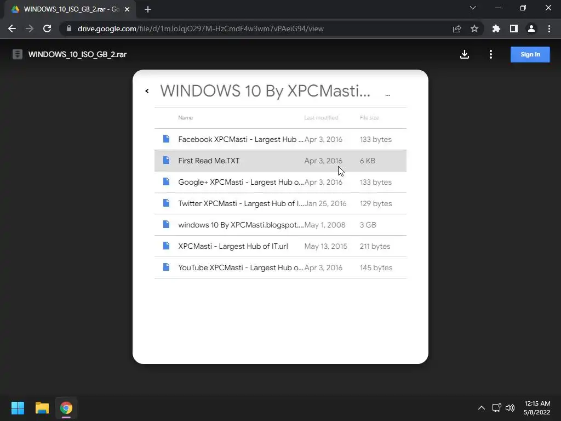This screenshot has height=421, width=561.
Task: Open Google+ XPCMasti - Largest Hub file name
Action: pos(241,182)
